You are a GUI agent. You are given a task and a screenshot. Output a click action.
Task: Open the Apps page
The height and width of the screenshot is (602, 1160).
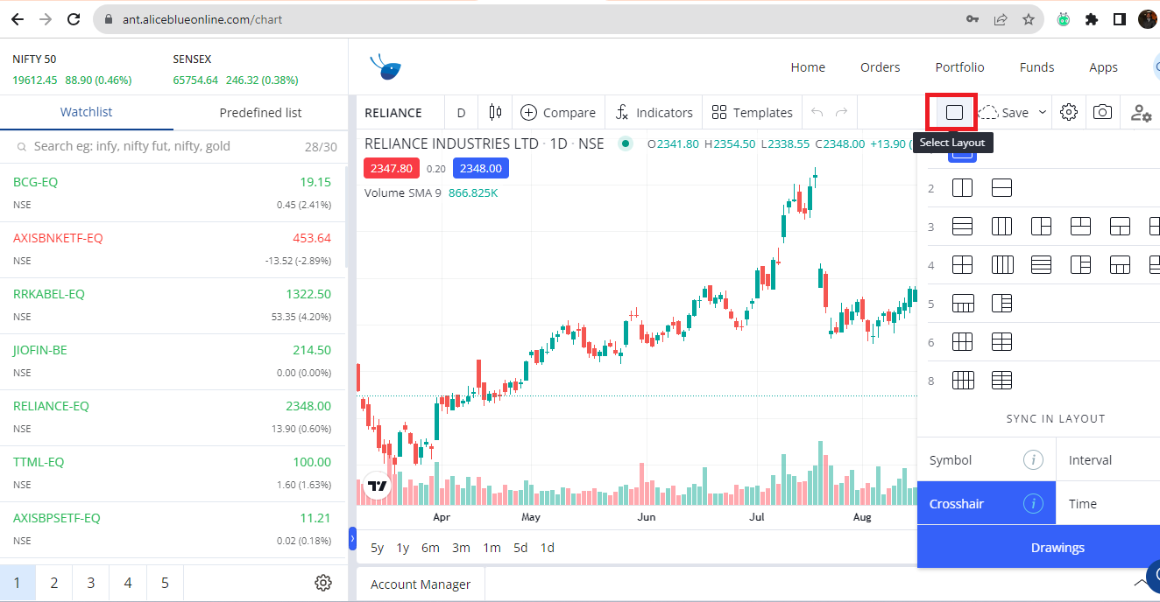pyautogui.click(x=1103, y=67)
